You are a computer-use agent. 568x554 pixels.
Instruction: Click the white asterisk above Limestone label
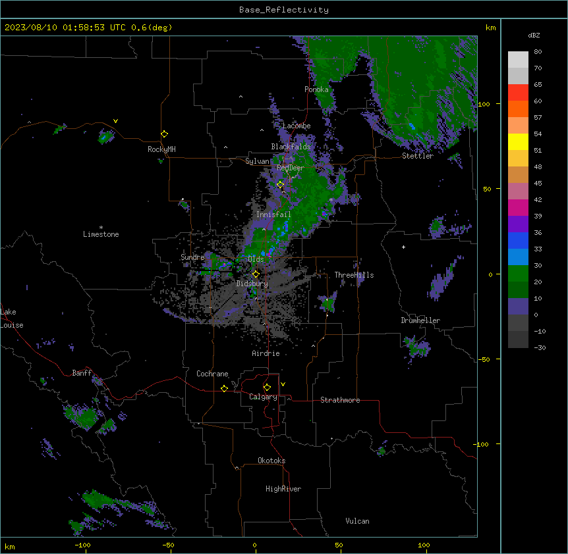click(x=101, y=228)
